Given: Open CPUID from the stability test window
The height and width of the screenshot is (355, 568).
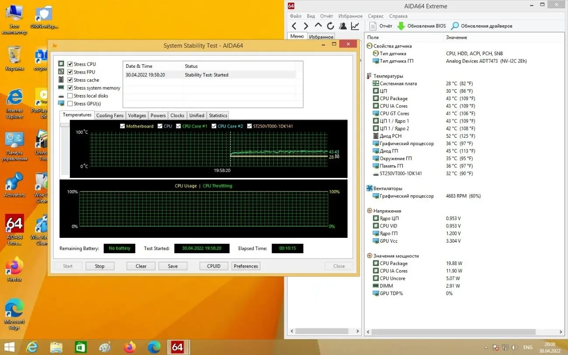Looking at the screenshot, I should (x=213, y=266).
